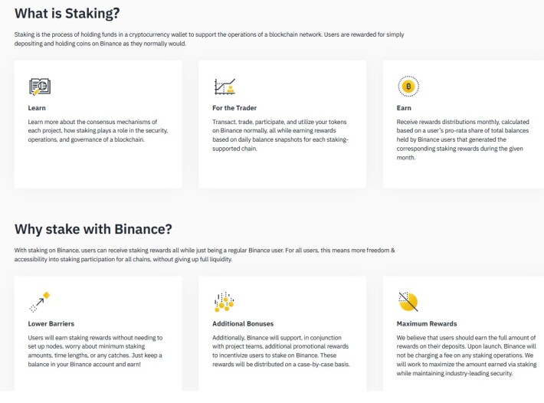Click the What is Staking? title
This screenshot has height=403, width=544.
pos(67,13)
